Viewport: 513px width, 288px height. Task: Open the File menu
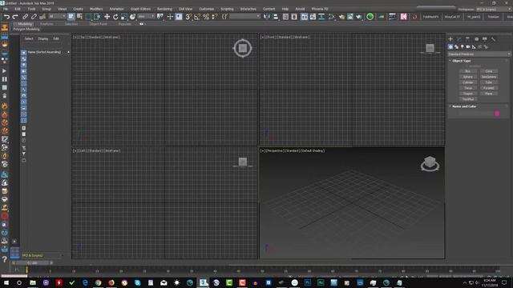6,9
